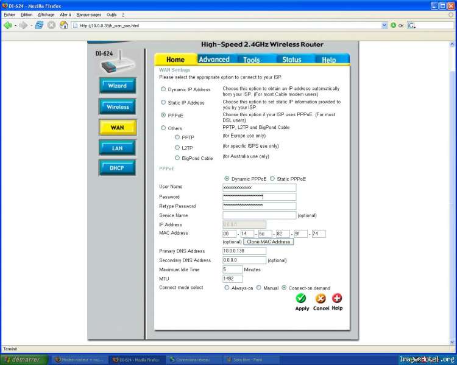Click the last MAC Address octet field
The image size is (457, 365).
[319, 234]
